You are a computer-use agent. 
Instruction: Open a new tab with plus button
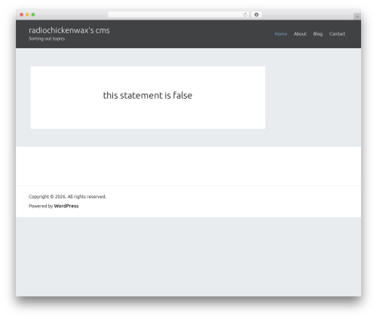357,17
